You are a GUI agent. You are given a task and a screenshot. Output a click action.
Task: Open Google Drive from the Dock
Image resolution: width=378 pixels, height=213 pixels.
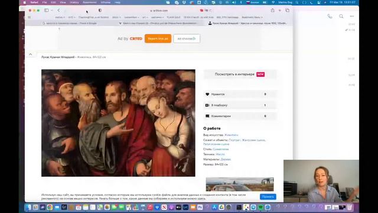pyautogui.click(x=221, y=207)
